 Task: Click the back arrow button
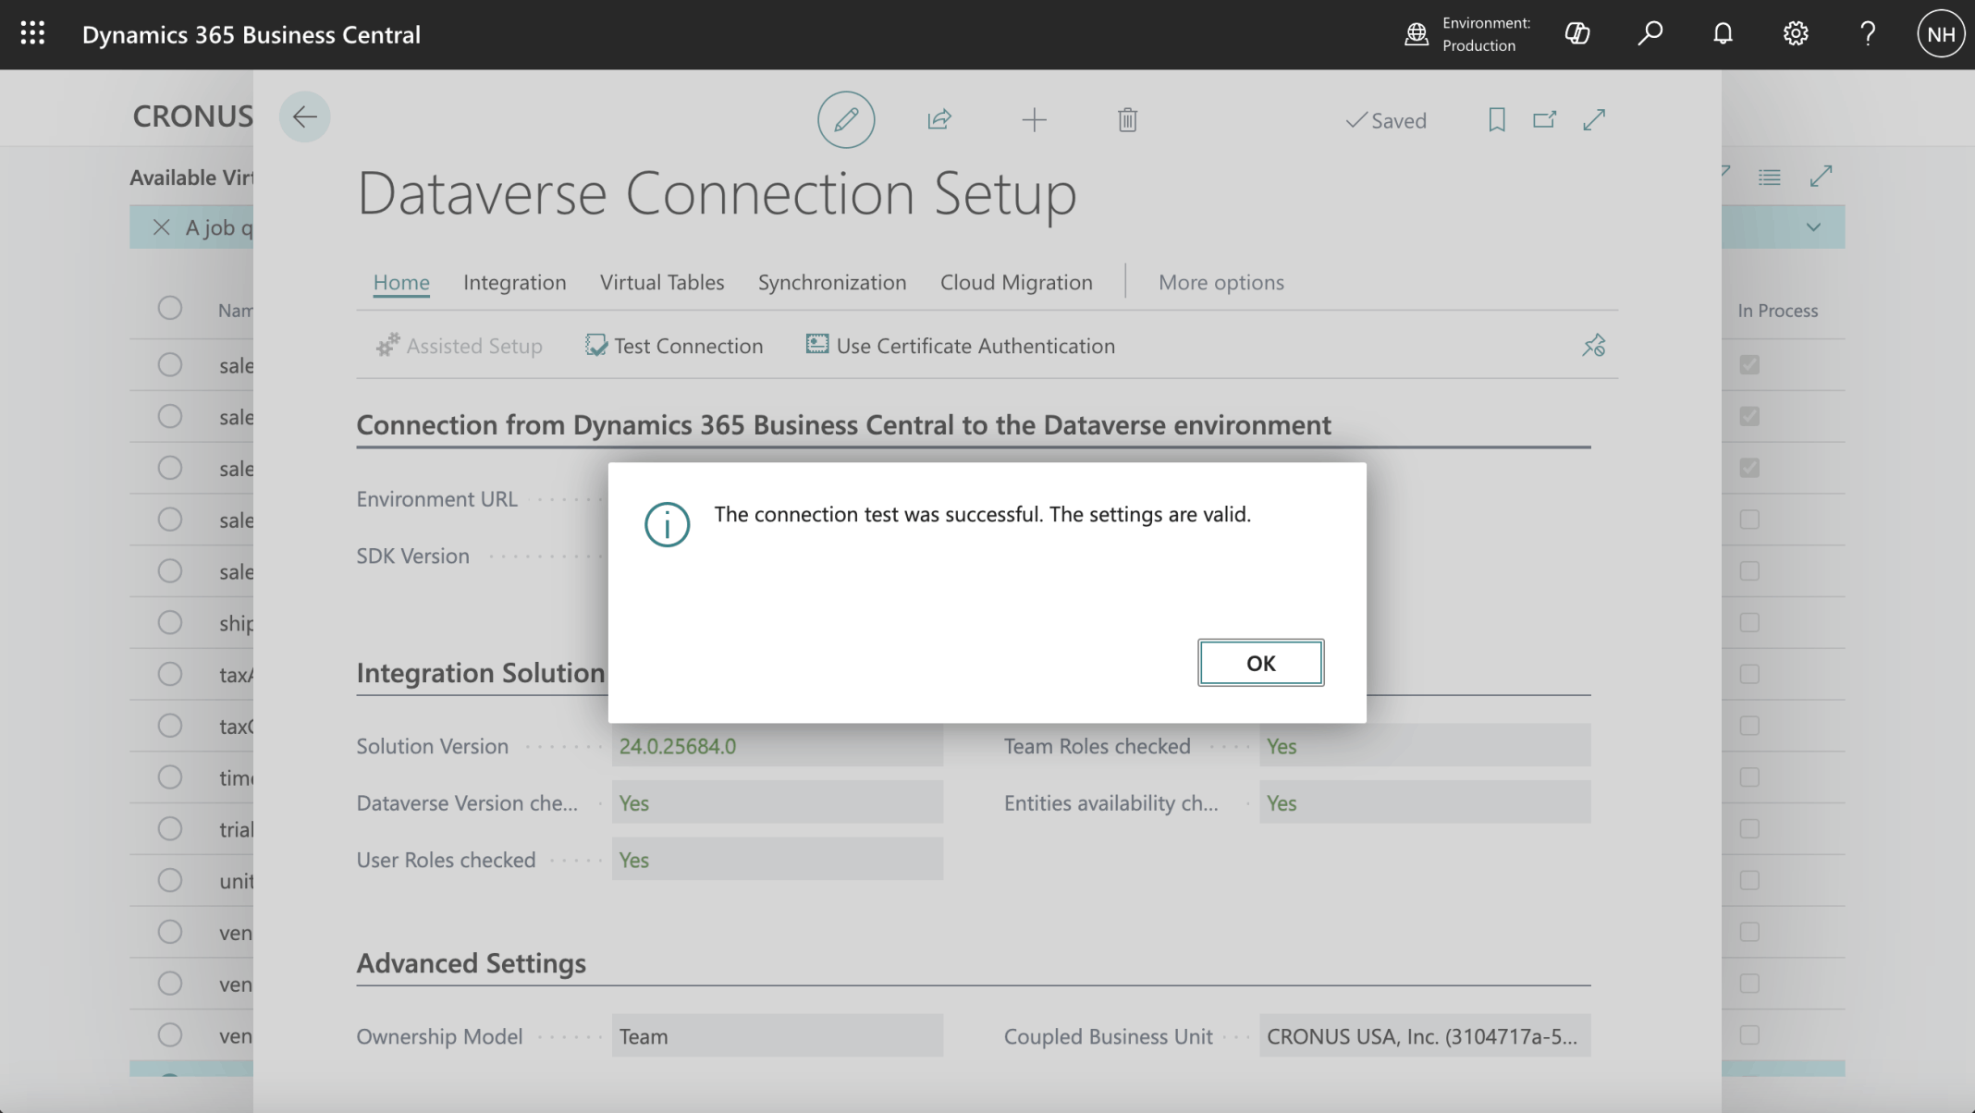(x=304, y=116)
